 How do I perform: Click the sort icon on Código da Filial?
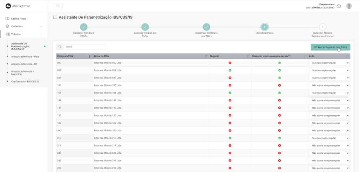pos(90,56)
